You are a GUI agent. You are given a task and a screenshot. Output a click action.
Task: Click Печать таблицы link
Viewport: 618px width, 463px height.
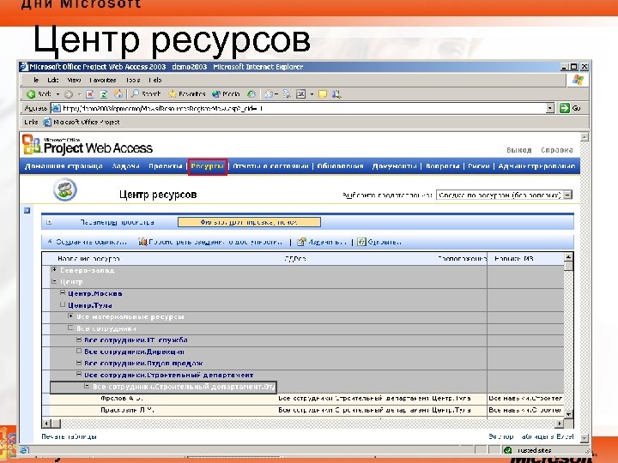(69, 436)
